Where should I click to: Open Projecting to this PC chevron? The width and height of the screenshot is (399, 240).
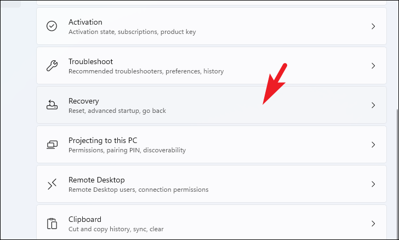(373, 145)
